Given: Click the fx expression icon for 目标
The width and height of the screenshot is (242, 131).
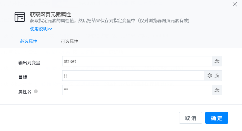Looking at the screenshot, I should [x=217, y=75].
